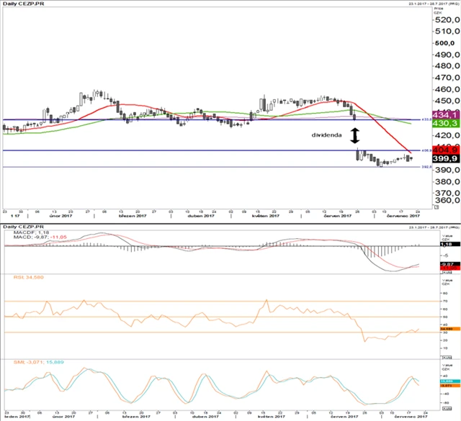
Task: Click the 406.9 horizontal level label
Action: [x=426, y=150]
